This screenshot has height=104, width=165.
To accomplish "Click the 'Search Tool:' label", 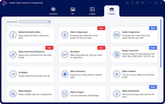I will point(12,22).
